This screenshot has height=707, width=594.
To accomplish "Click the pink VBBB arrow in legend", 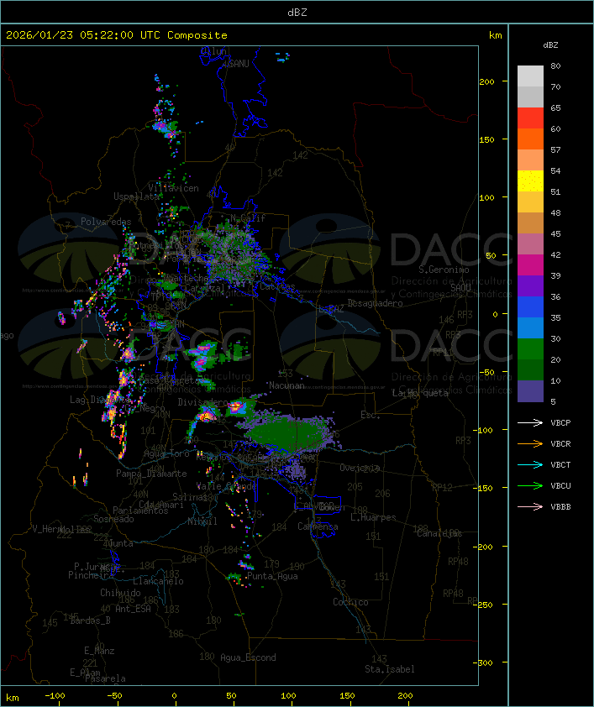I will [x=530, y=507].
